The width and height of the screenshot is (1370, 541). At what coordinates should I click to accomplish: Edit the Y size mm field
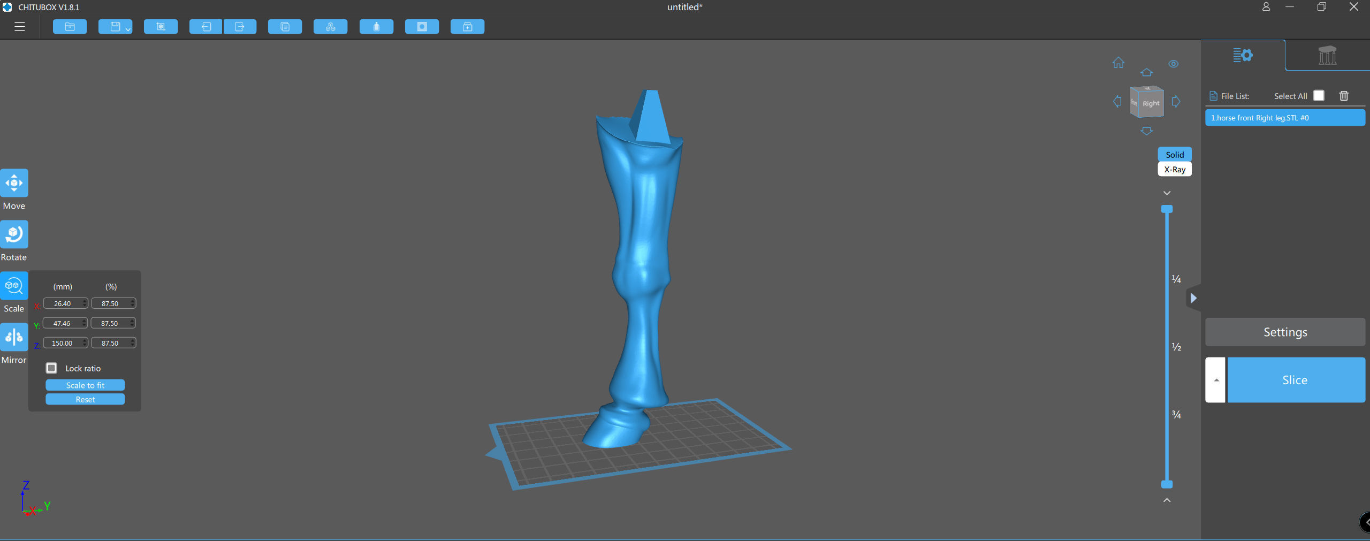[65, 323]
